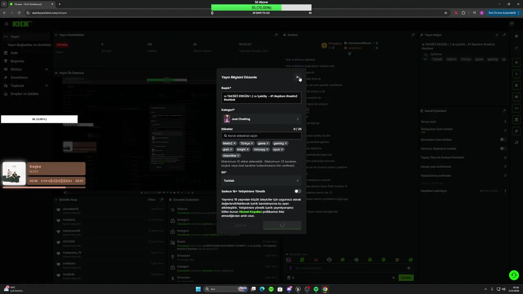Click the Başlık title text field
Viewport: 523px width, 294px height.
point(261,98)
